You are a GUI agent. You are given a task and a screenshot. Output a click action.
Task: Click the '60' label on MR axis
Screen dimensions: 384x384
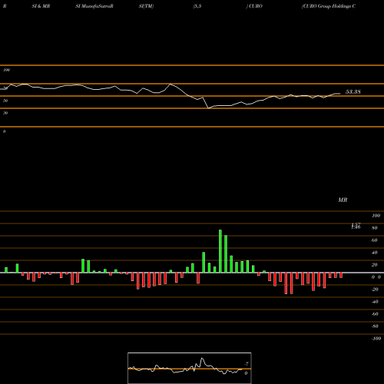375,240
